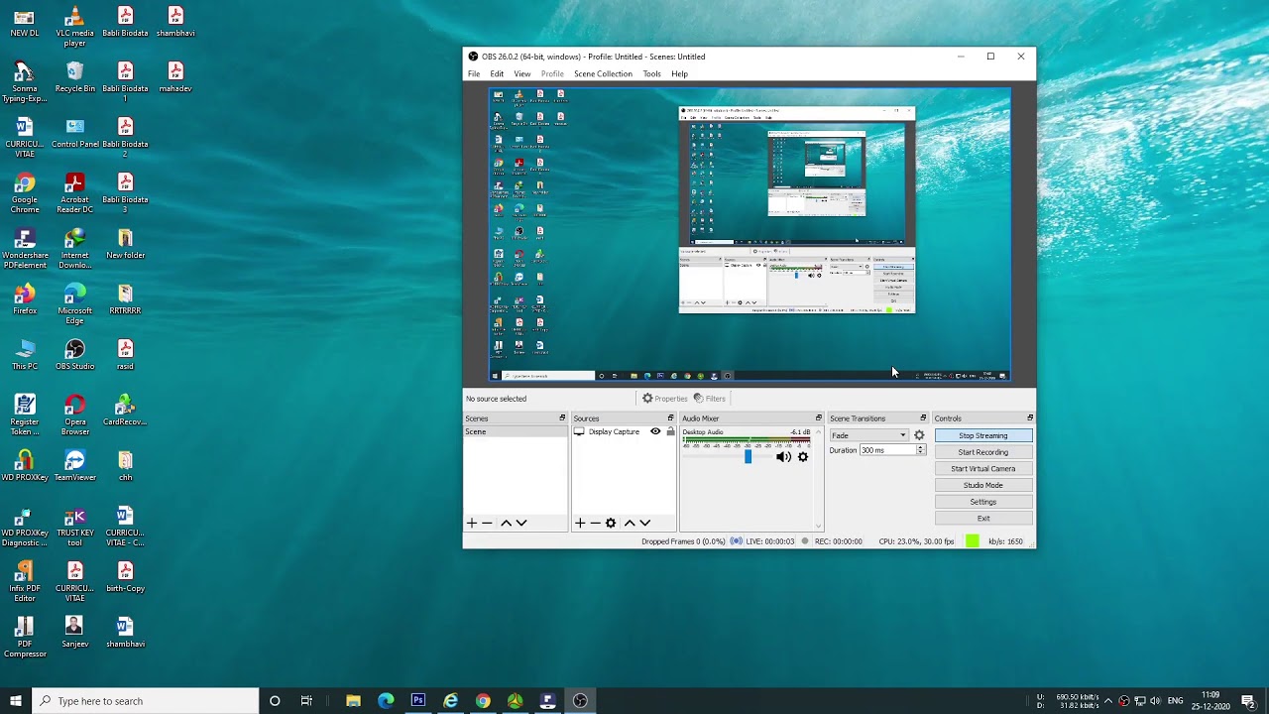Open the Scene Collection menu
Screen dimensions: 1269x714
click(603, 74)
